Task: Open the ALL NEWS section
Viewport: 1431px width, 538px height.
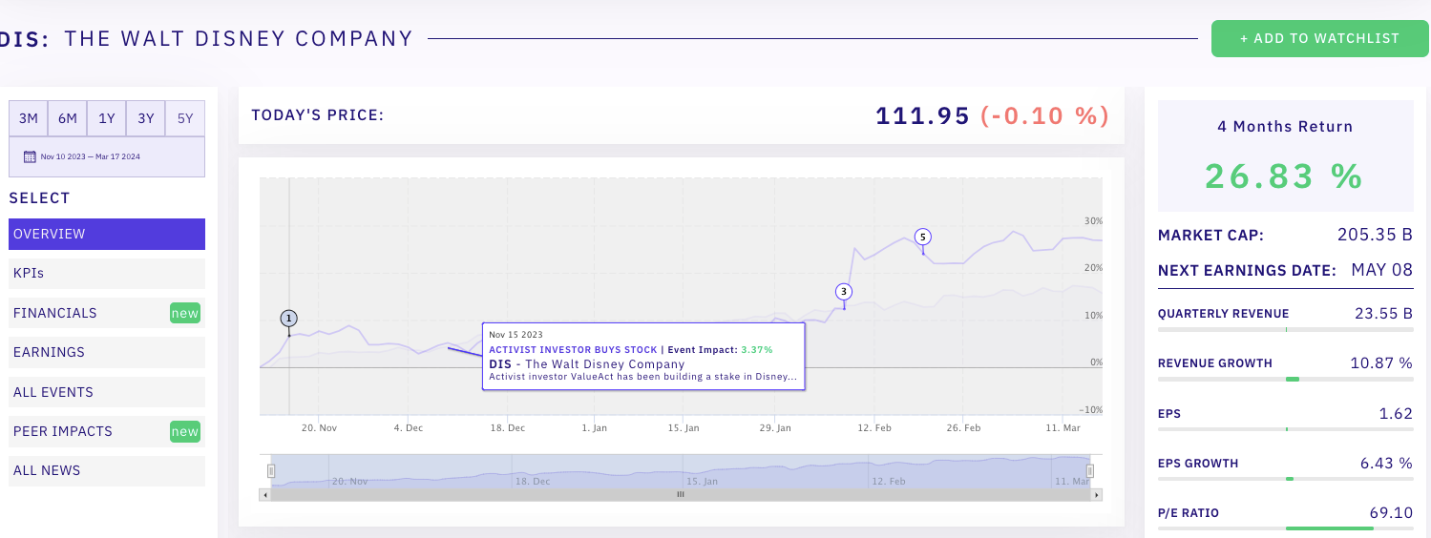Action: (107, 470)
